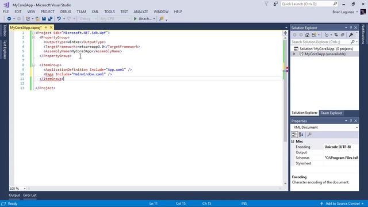Open the ANALYZE menu
The image size is (368, 207).
pos(141,11)
